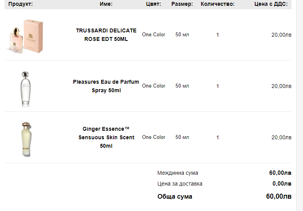Image resolution: width=303 pixels, height=211 pixels.
Task: Click the Pleasures Eau de Parfum bottle image
Action: click(25, 89)
